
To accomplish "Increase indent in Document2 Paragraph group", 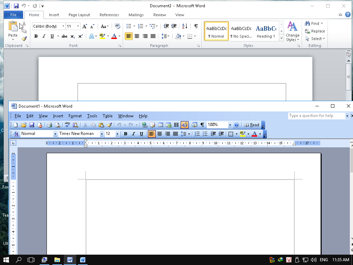I will click(174, 26).
